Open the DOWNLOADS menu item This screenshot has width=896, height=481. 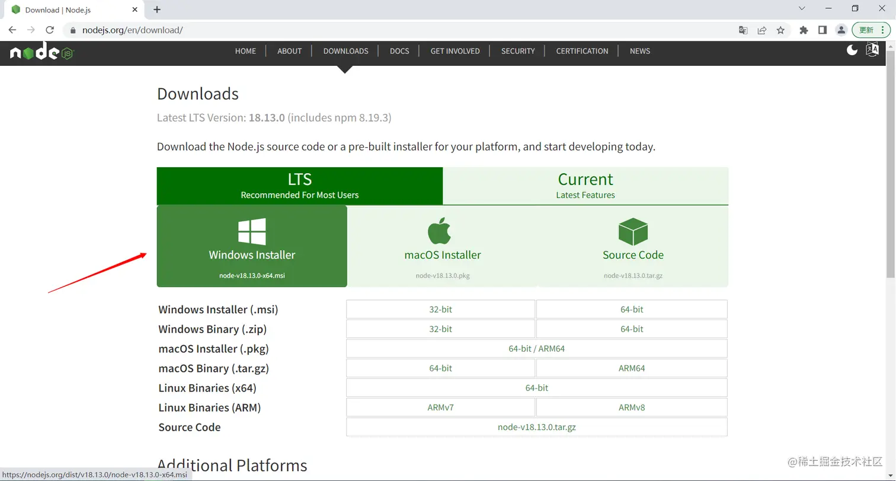pyautogui.click(x=346, y=51)
